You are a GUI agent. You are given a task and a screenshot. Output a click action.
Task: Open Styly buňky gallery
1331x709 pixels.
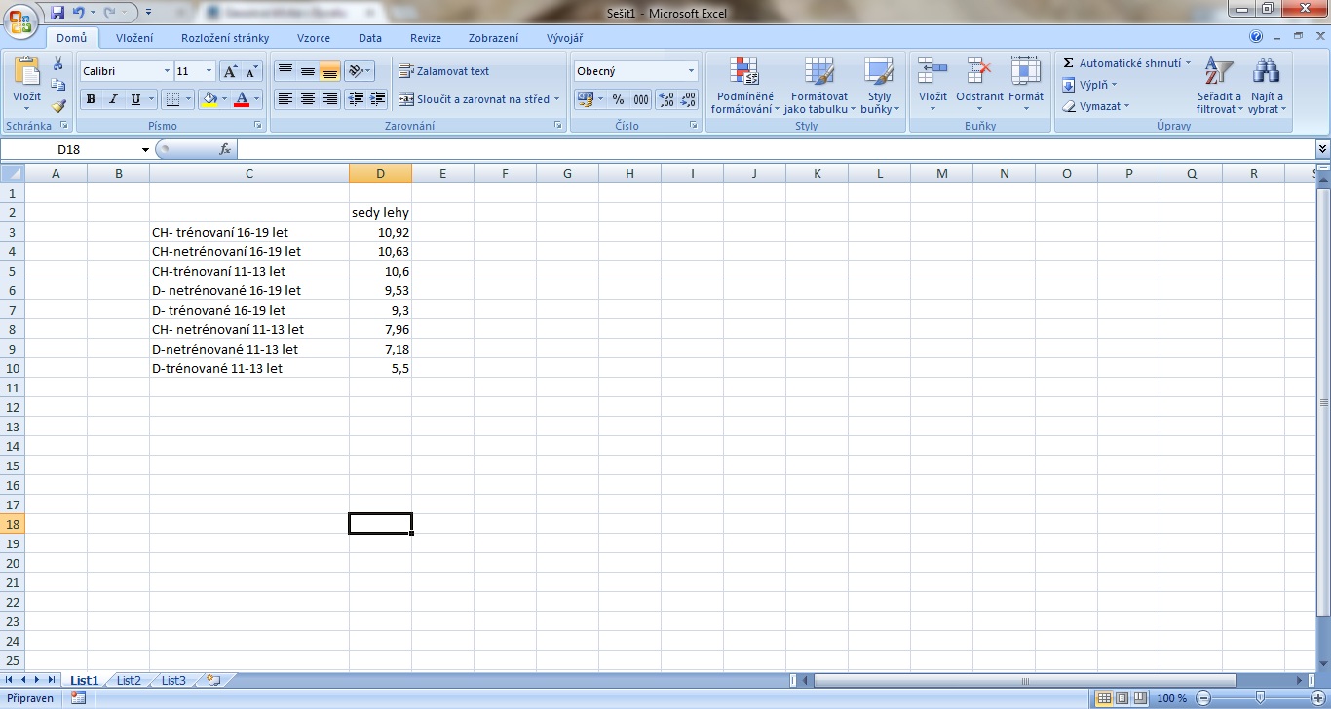[879, 86]
